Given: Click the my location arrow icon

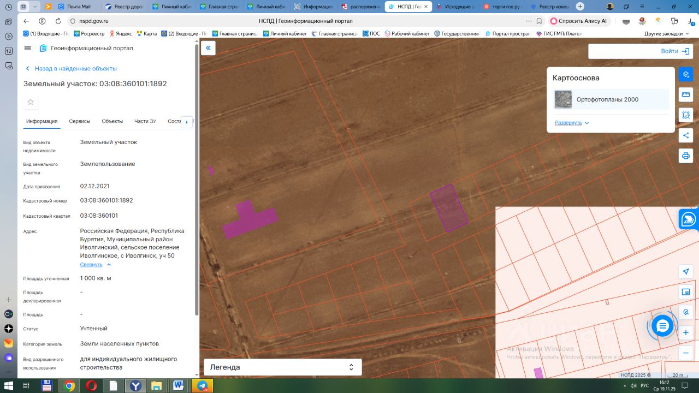Looking at the screenshot, I should click(x=686, y=272).
